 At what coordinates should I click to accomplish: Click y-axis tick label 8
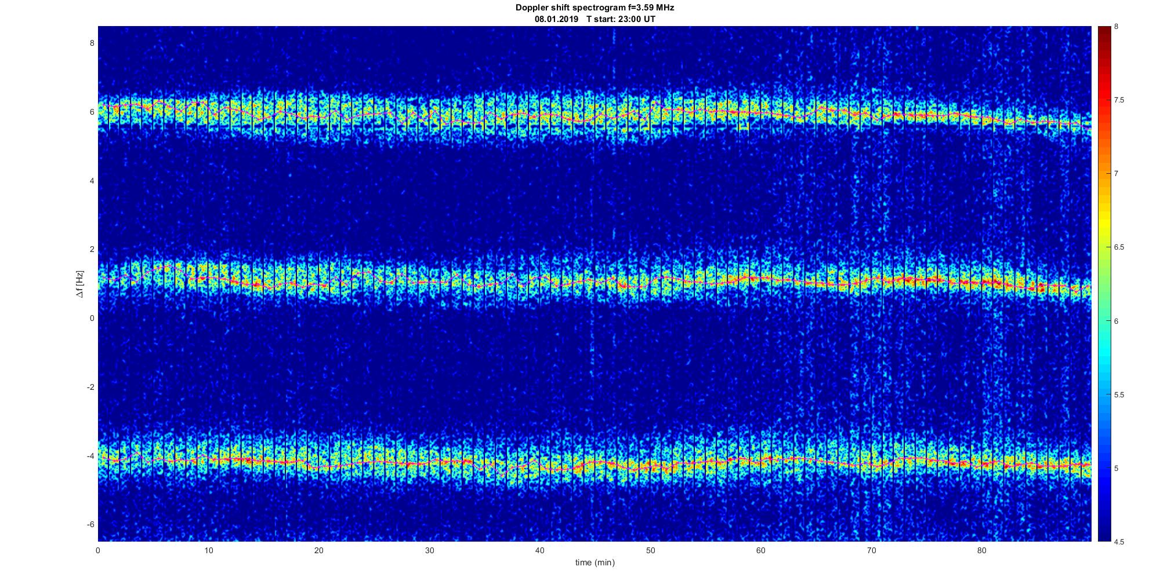click(92, 43)
